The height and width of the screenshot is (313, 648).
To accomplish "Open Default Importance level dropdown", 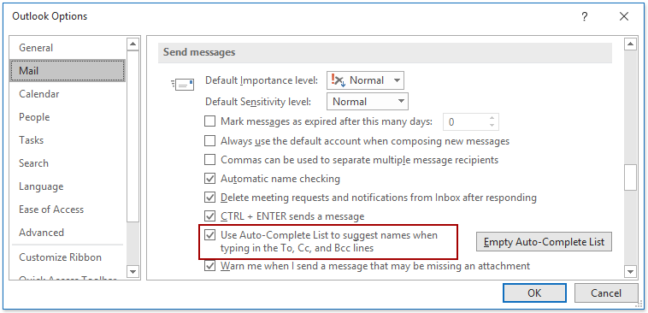I will [x=365, y=80].
